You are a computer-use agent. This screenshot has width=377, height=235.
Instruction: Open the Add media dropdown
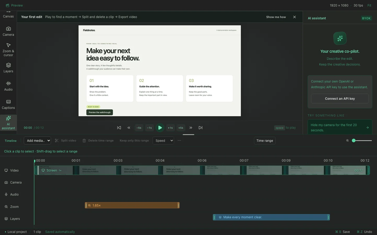(x=37, y=140)
